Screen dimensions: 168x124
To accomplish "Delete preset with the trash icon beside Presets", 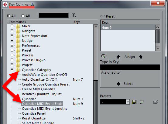I will point(142,102).
